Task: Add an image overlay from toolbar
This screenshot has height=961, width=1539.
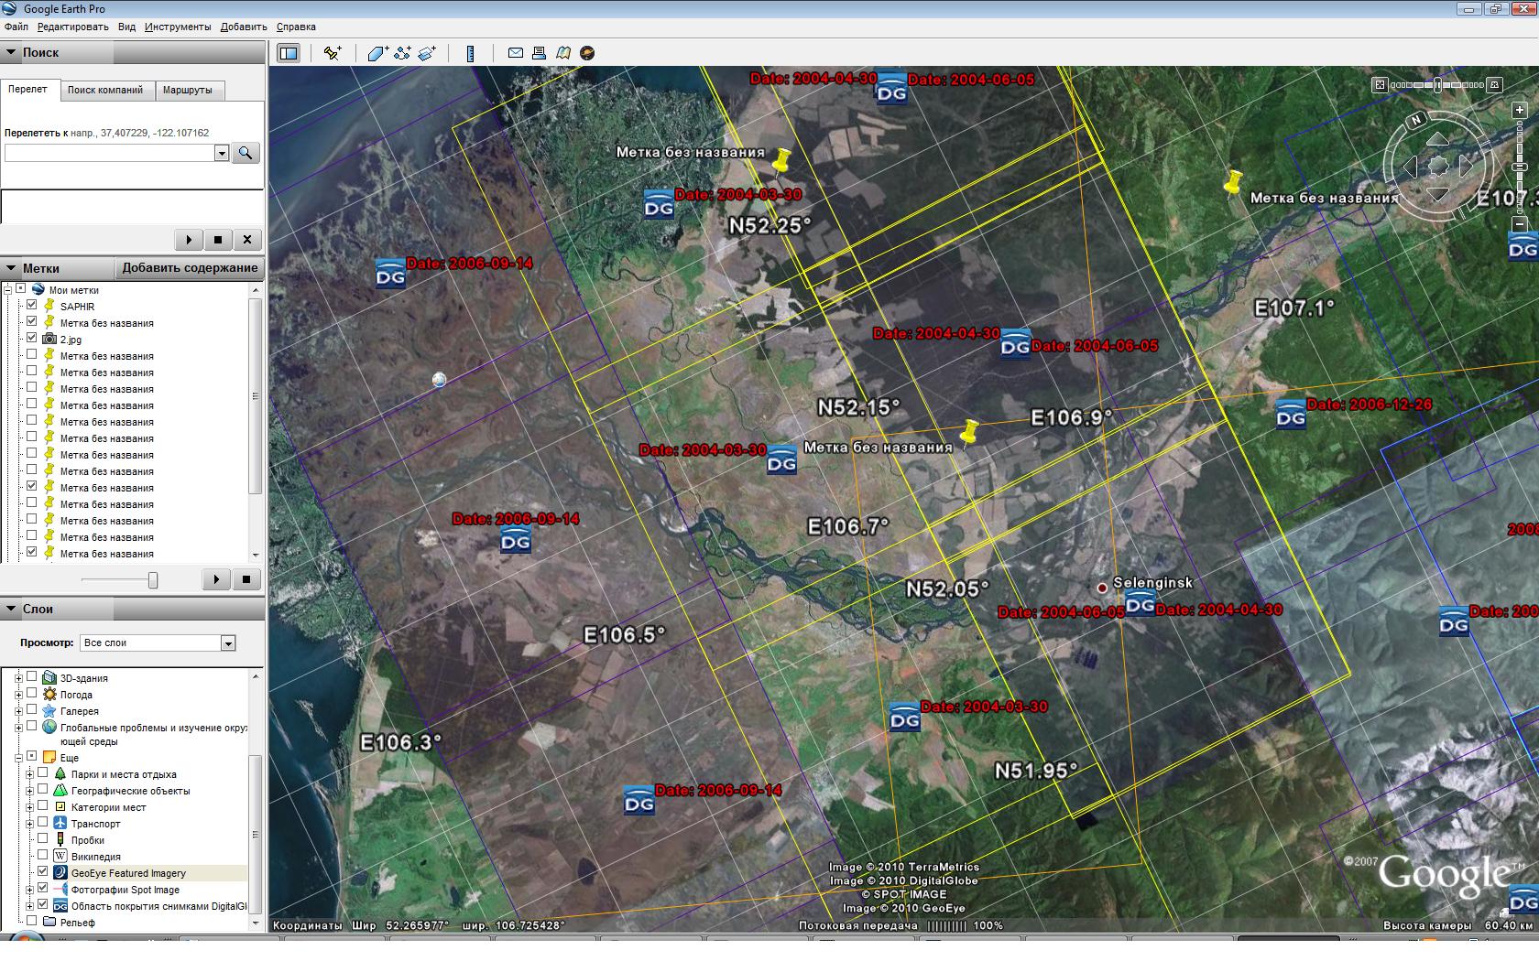Action: 427,53
